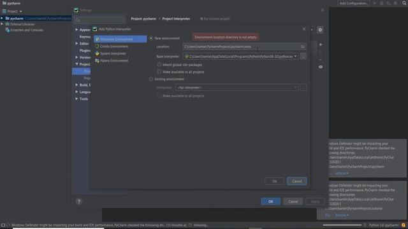Expand the Editor settings category
The width and height of the screenshot is (408, 229).
point(76,43)
